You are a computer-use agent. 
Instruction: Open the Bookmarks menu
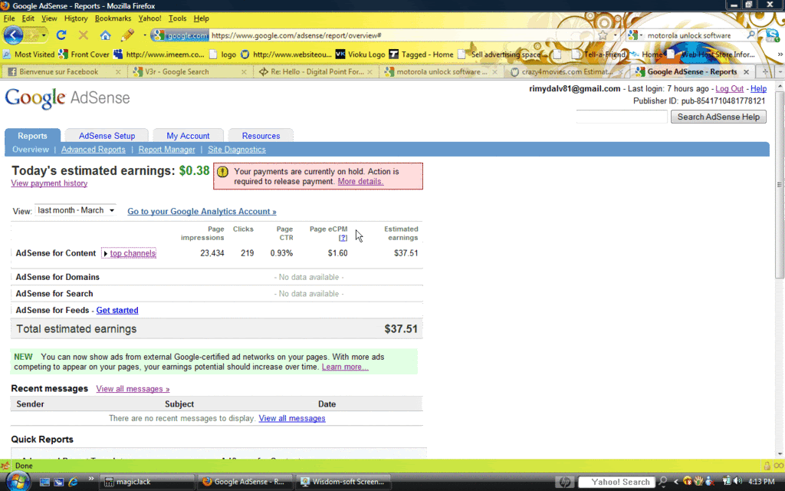[113, 18]
